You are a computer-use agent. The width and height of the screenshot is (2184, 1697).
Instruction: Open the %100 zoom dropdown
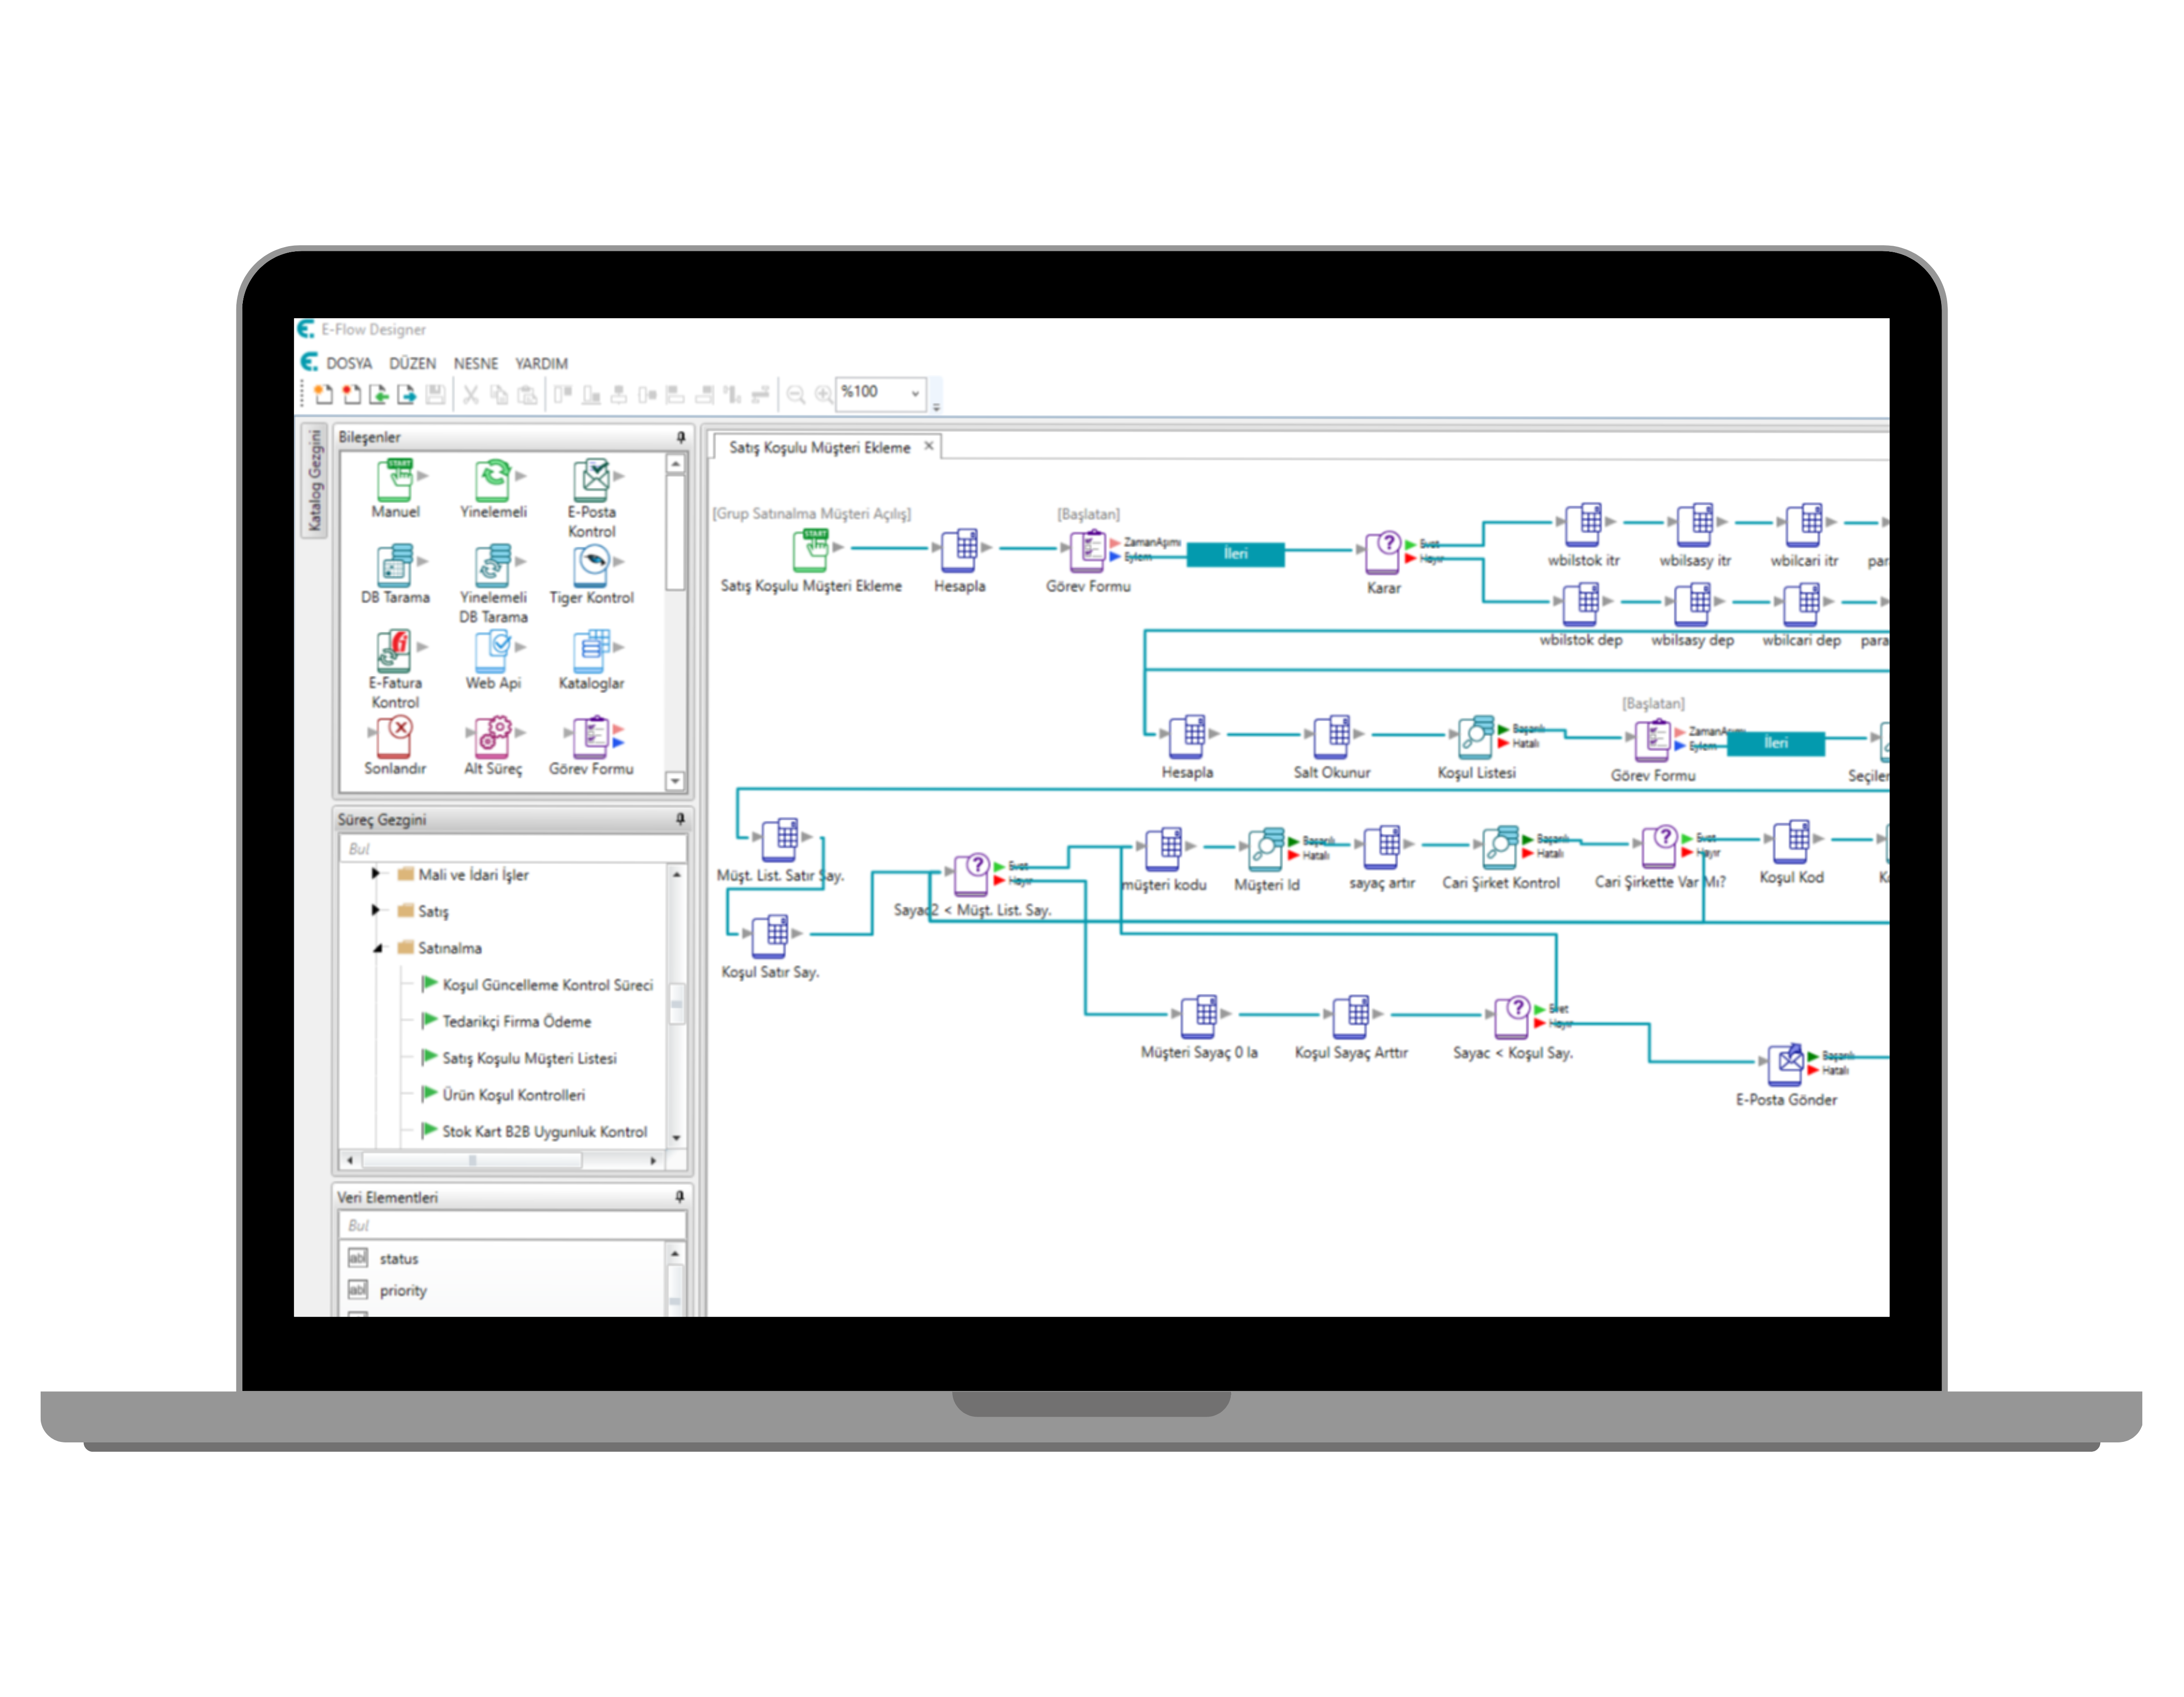coord(914,393)
